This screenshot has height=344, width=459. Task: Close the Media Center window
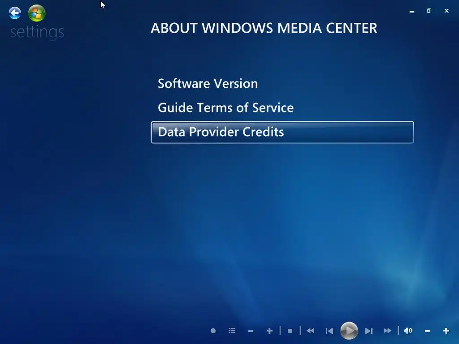click(x=446, y=11)
